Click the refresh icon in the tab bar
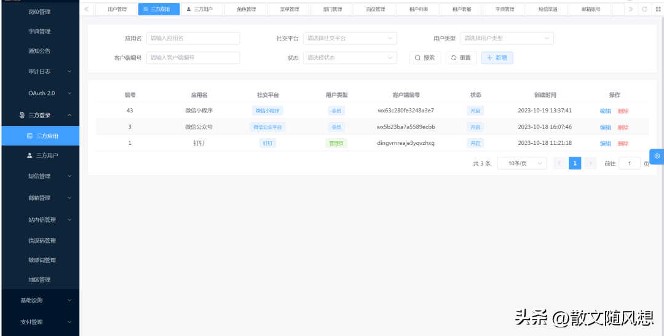This screenshot has width=664, height=336. 644,9
